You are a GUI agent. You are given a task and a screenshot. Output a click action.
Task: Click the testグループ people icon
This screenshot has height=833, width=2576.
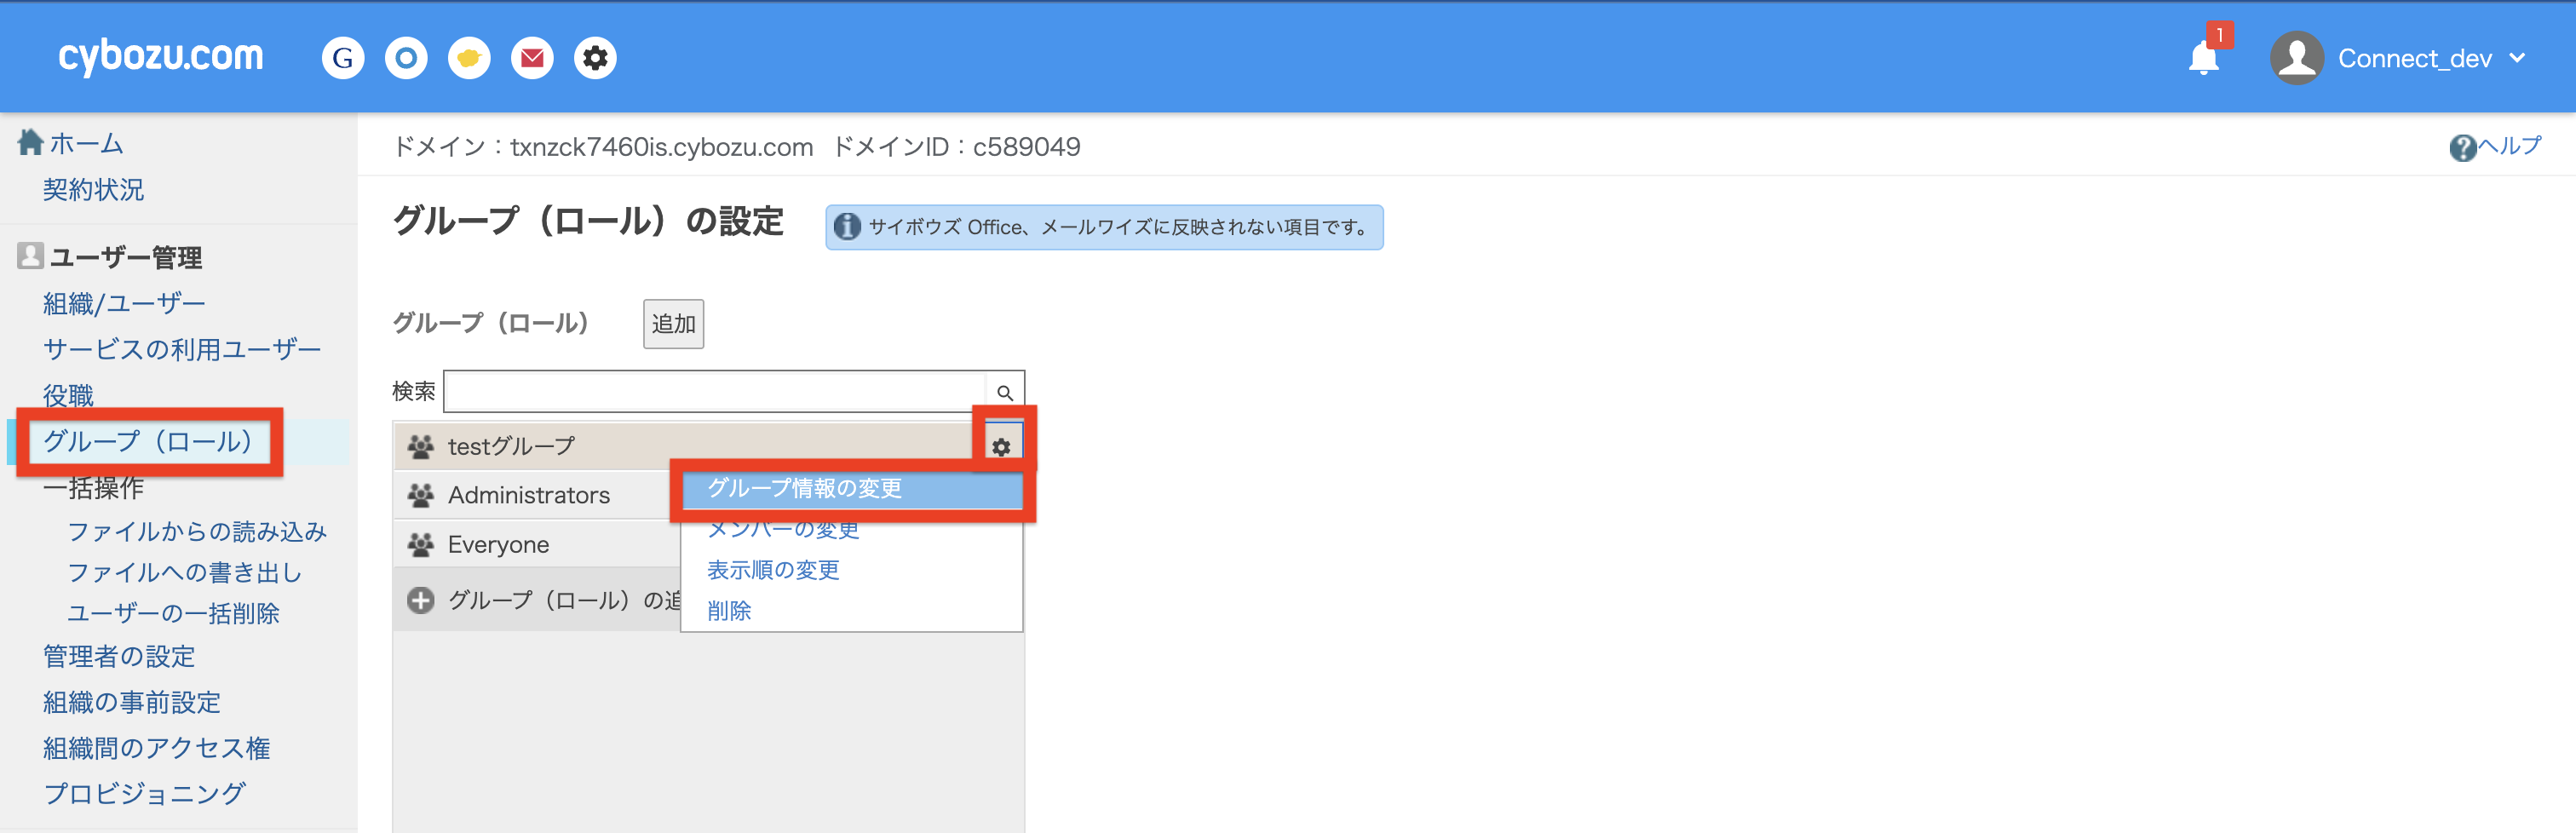coord(421,446)
